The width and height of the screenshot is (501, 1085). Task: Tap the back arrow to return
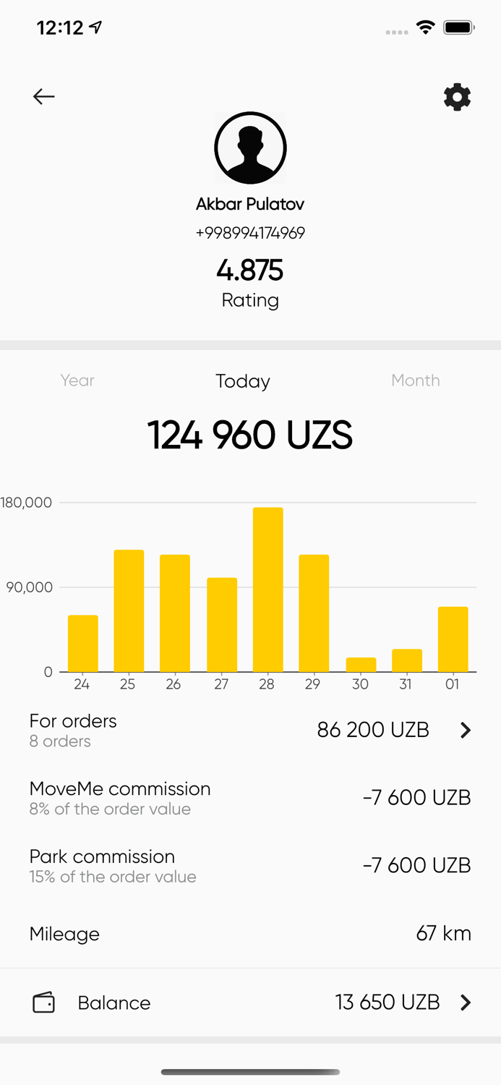[x=43, y=96]
